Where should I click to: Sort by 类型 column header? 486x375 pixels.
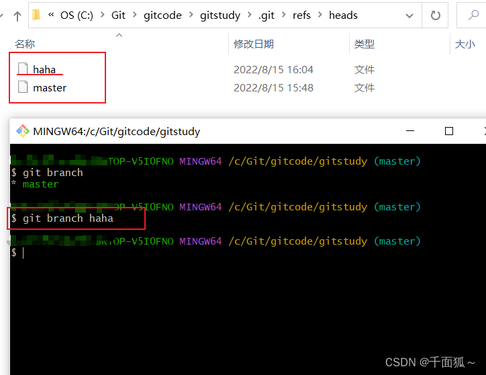(364, 44)
